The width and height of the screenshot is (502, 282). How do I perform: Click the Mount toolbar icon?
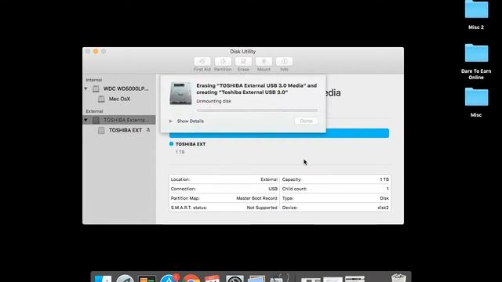[x=264, y=61]
